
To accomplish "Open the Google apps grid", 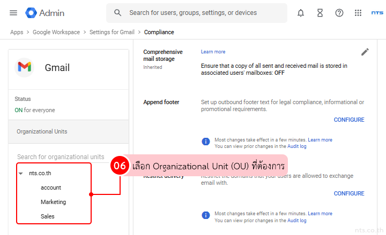I will coord(358,13).
